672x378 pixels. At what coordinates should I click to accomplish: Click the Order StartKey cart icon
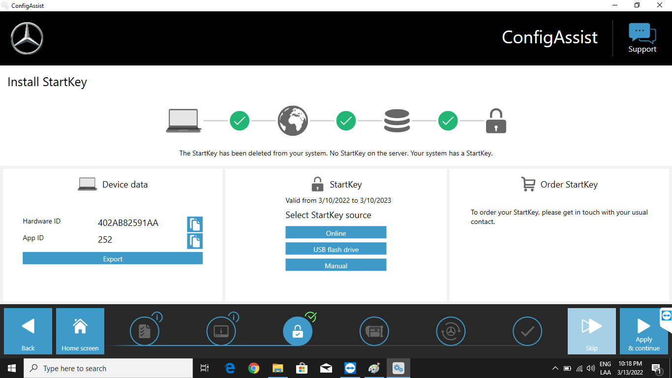(528, 184)
